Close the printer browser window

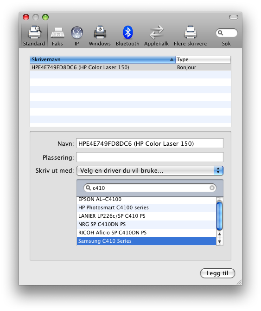26,17
